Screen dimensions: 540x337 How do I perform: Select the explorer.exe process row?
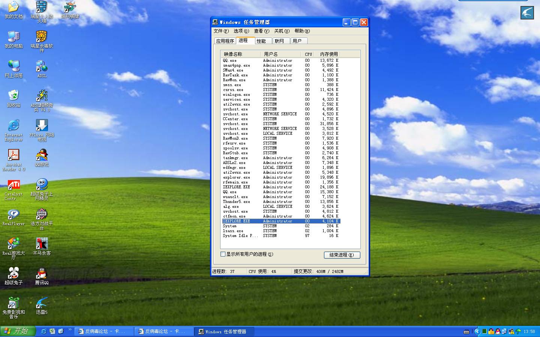click(x=236, y=177)
